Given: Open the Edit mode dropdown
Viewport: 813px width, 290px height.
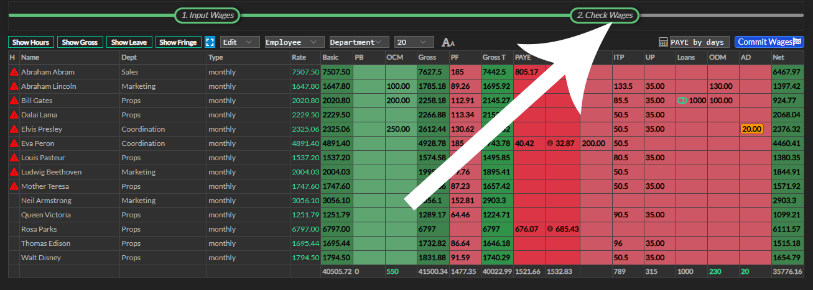Looking at the screenshot, I should 240,42.
